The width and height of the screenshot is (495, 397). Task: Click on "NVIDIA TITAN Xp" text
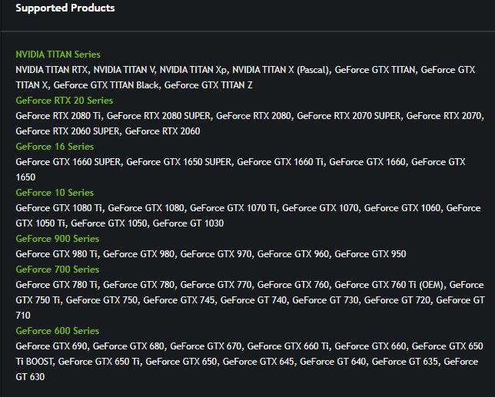click(193, 70)
